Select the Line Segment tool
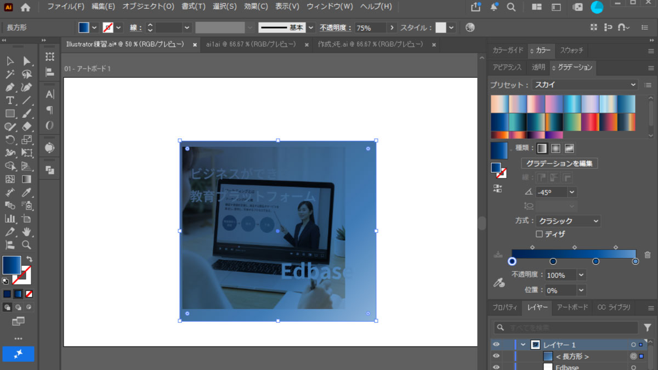Image resolution: width=658 pixels, height=370 pixels. 26,100
